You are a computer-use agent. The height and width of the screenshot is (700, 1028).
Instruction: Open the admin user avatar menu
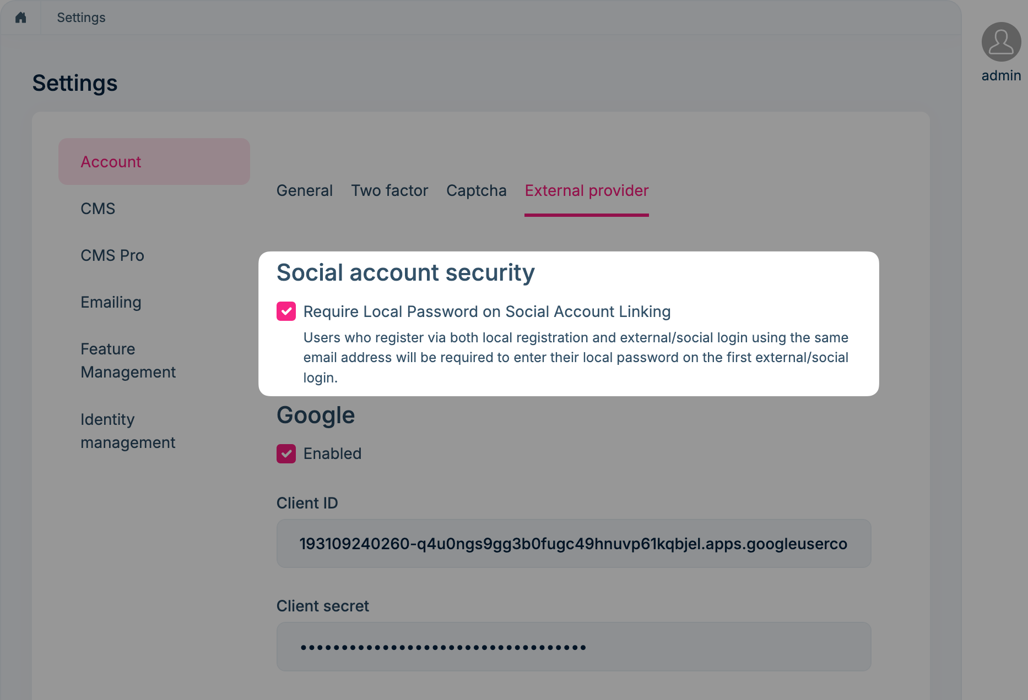pos(1000,42)
